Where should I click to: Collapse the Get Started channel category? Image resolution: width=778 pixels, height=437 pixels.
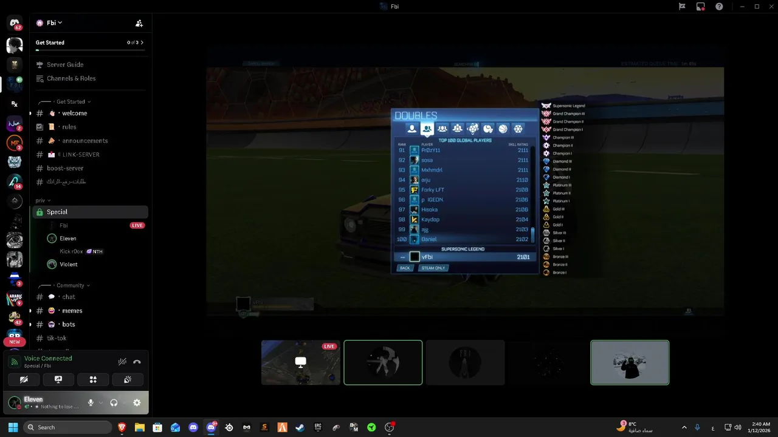pos(71,102)
